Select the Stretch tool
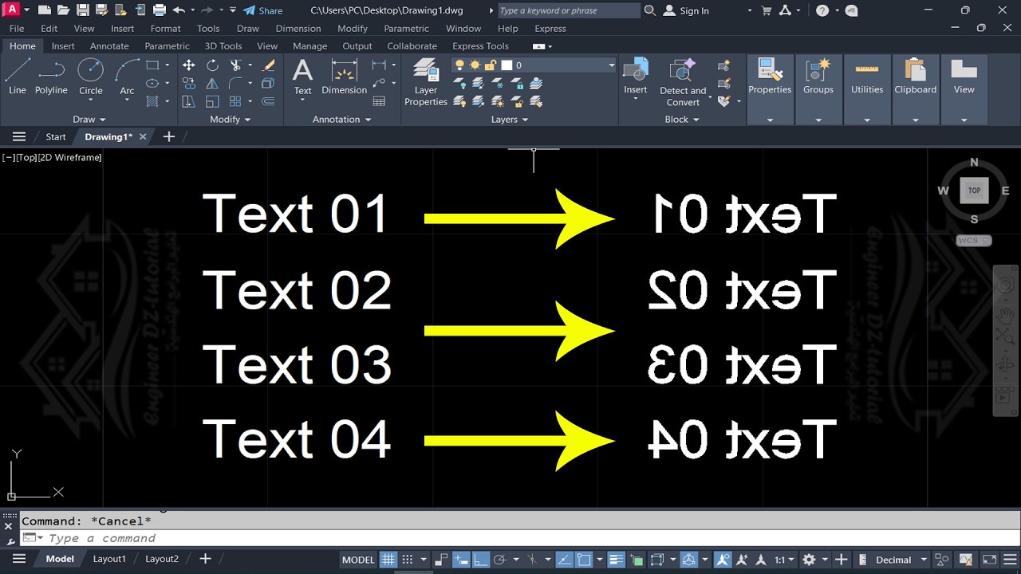Screen dimensions: 1021x574 coord(189,101)
